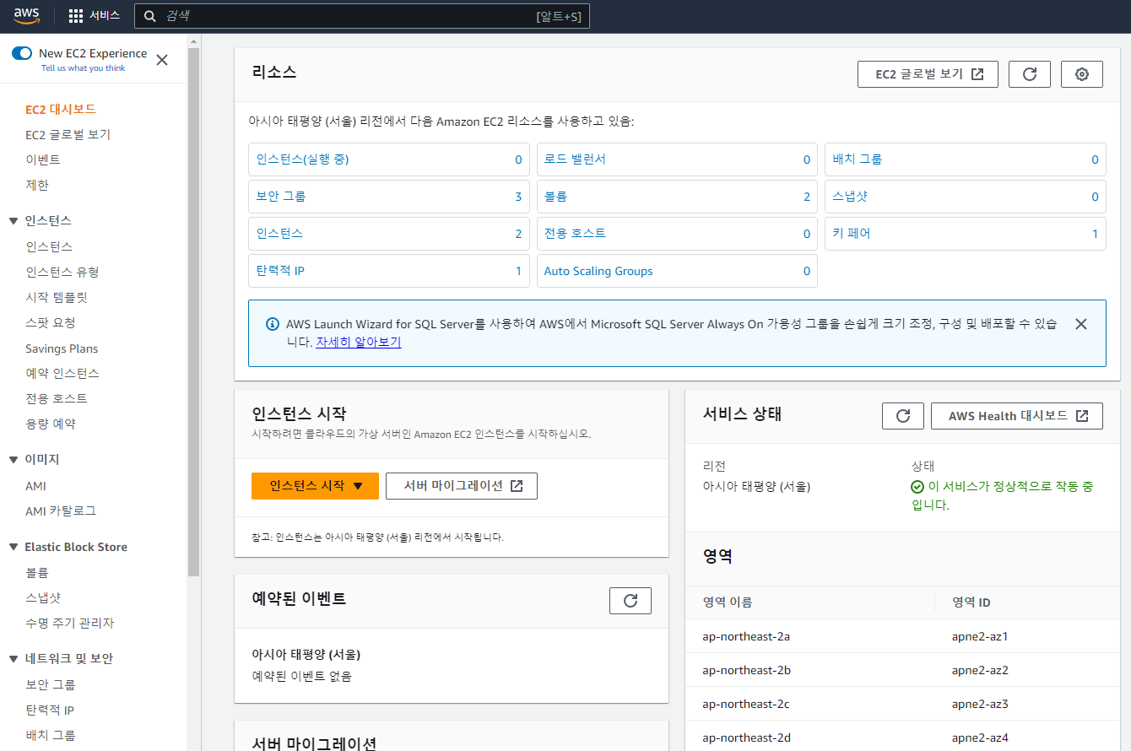Select apne2-az3 zone ID
Image resolution: width=1131 pixels, height=751 pixels.
(x=980, y=704)
